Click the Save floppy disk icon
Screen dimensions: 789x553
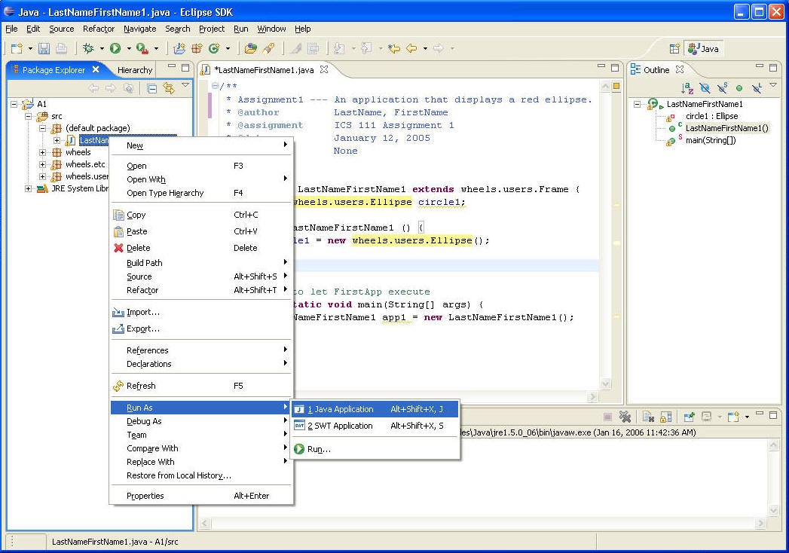44,48
